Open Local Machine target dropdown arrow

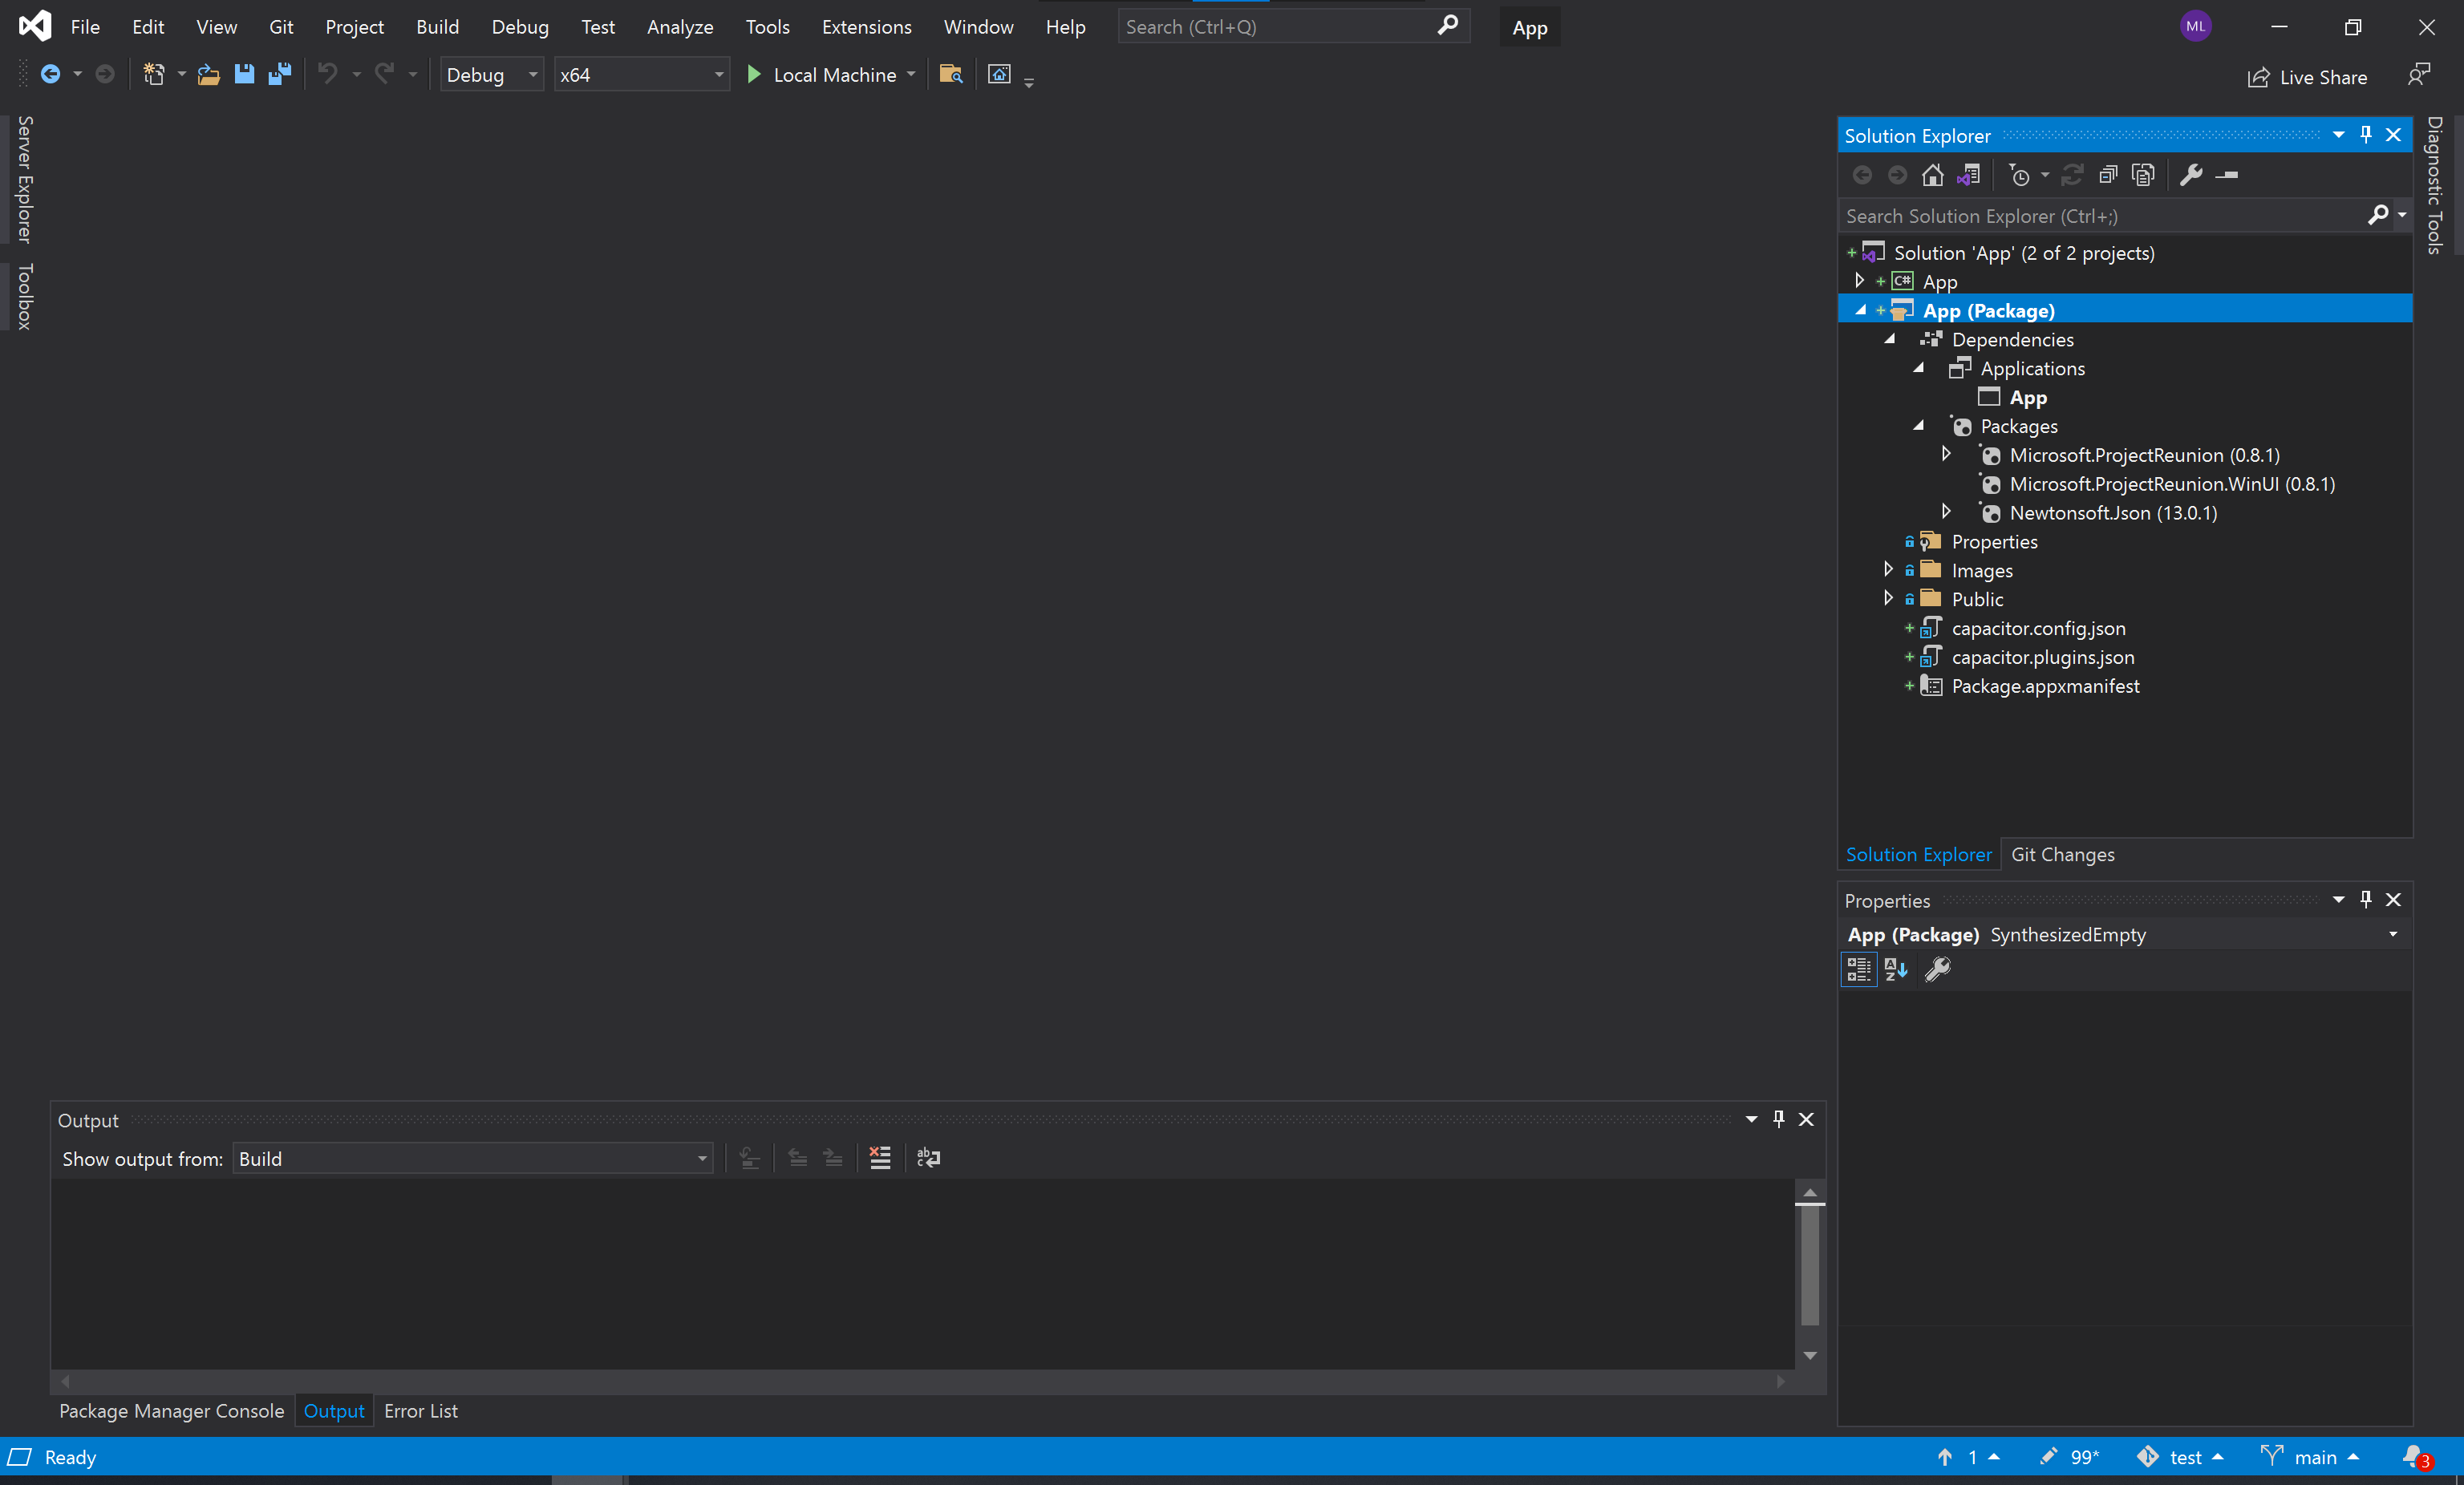[911, 75]
